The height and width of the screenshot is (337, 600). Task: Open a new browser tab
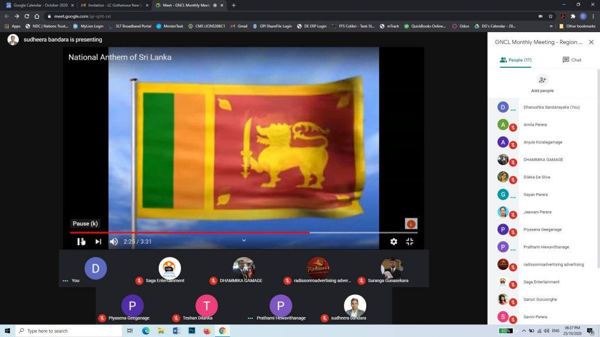tap(233, 5)
